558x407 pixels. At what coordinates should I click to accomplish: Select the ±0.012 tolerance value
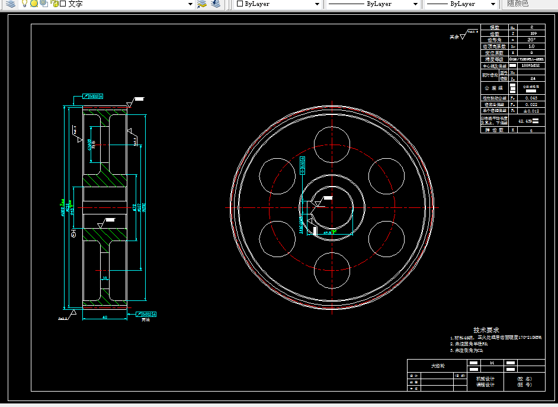pyautogui.click(x=531, y=111)
